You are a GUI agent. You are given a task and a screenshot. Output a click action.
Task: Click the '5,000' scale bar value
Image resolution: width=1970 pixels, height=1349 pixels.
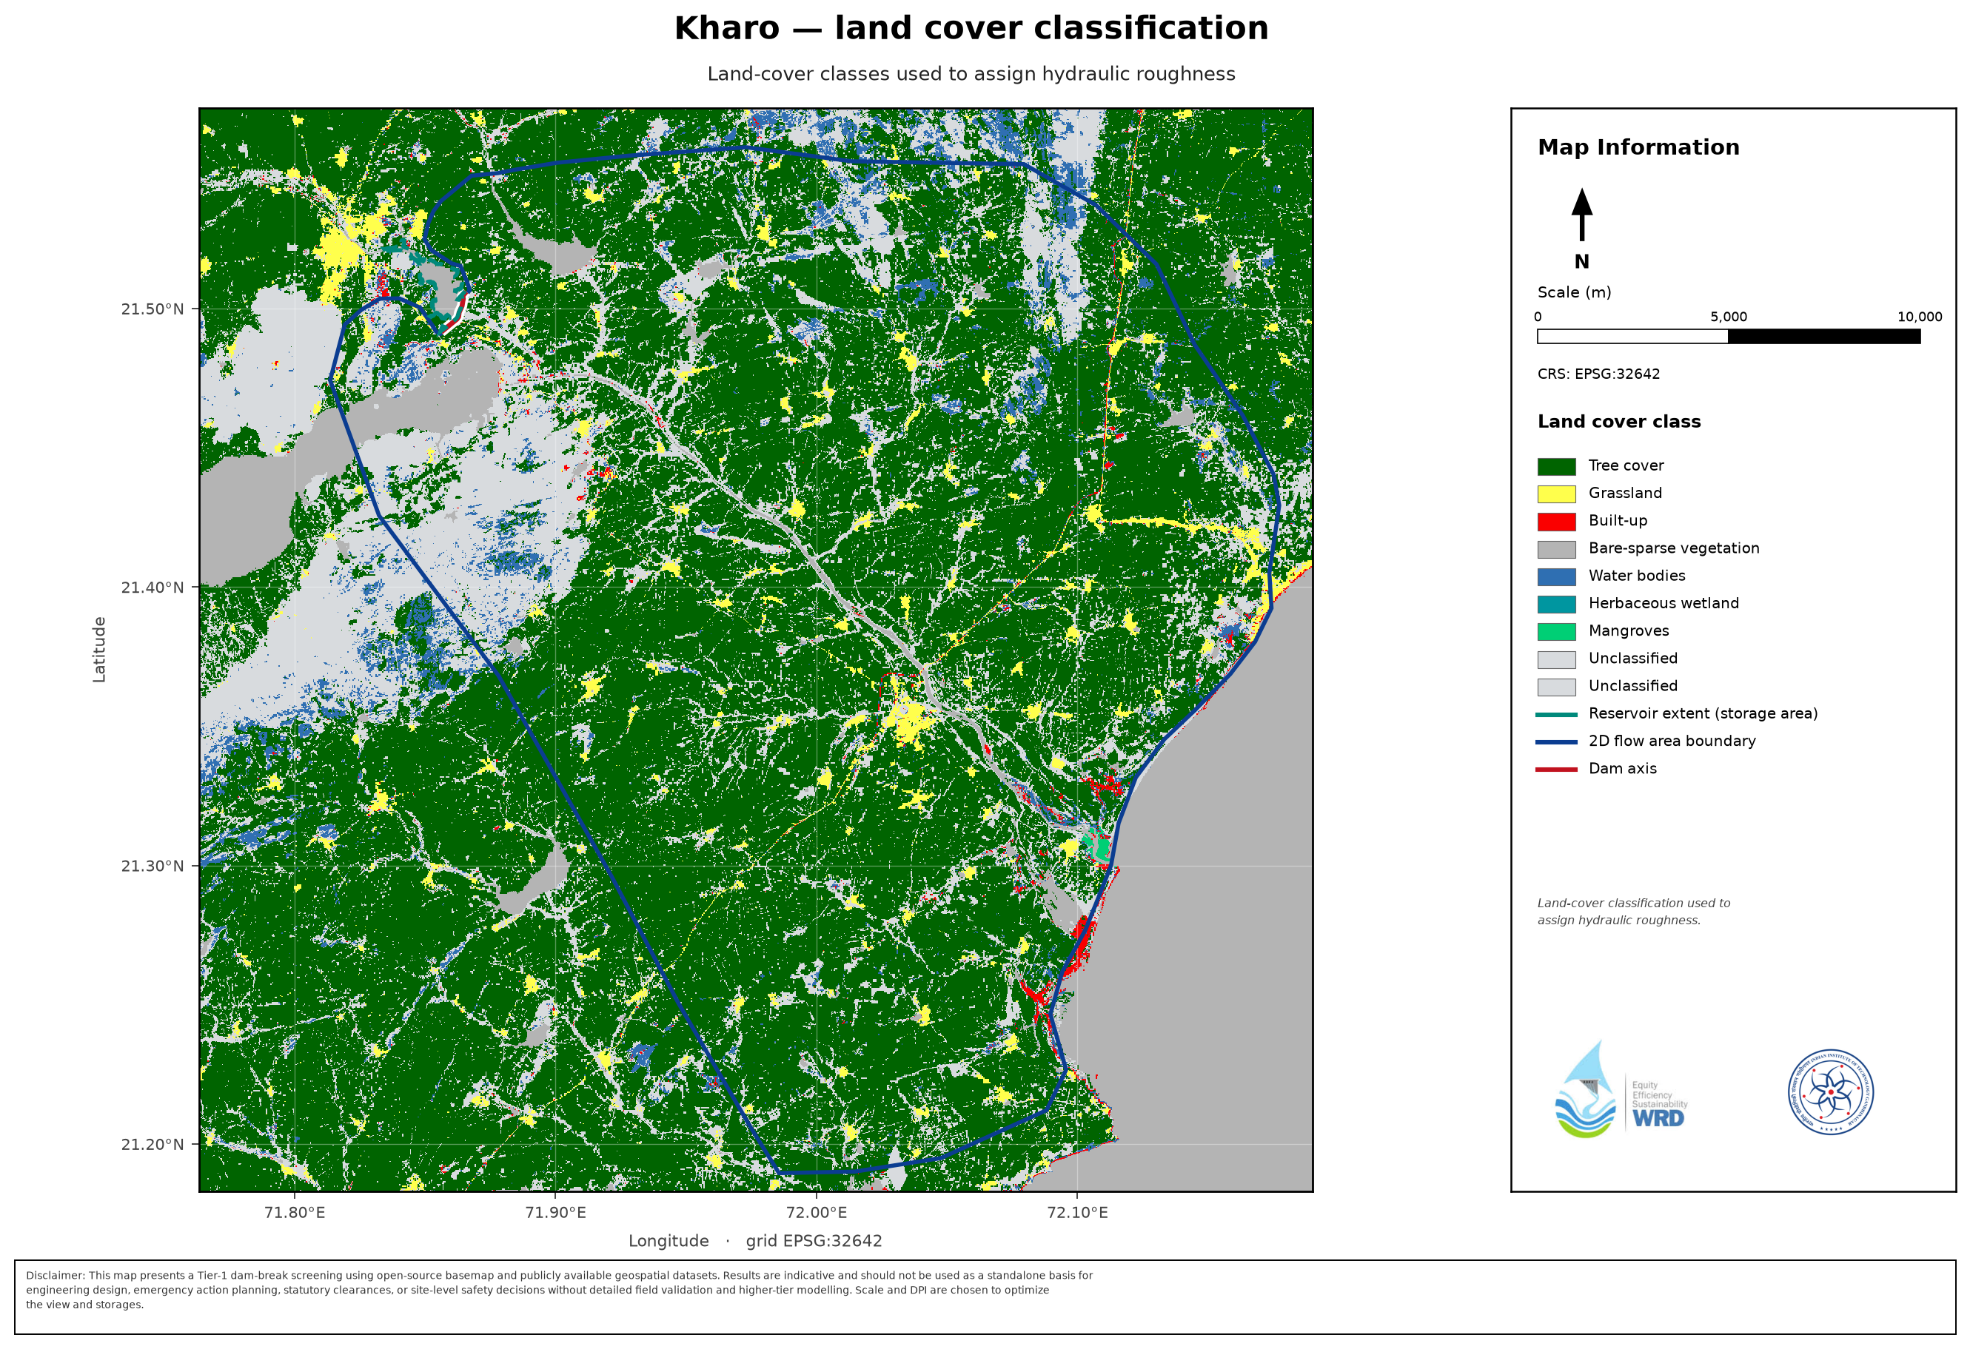pyautogui.click(x=1729, y=317)
